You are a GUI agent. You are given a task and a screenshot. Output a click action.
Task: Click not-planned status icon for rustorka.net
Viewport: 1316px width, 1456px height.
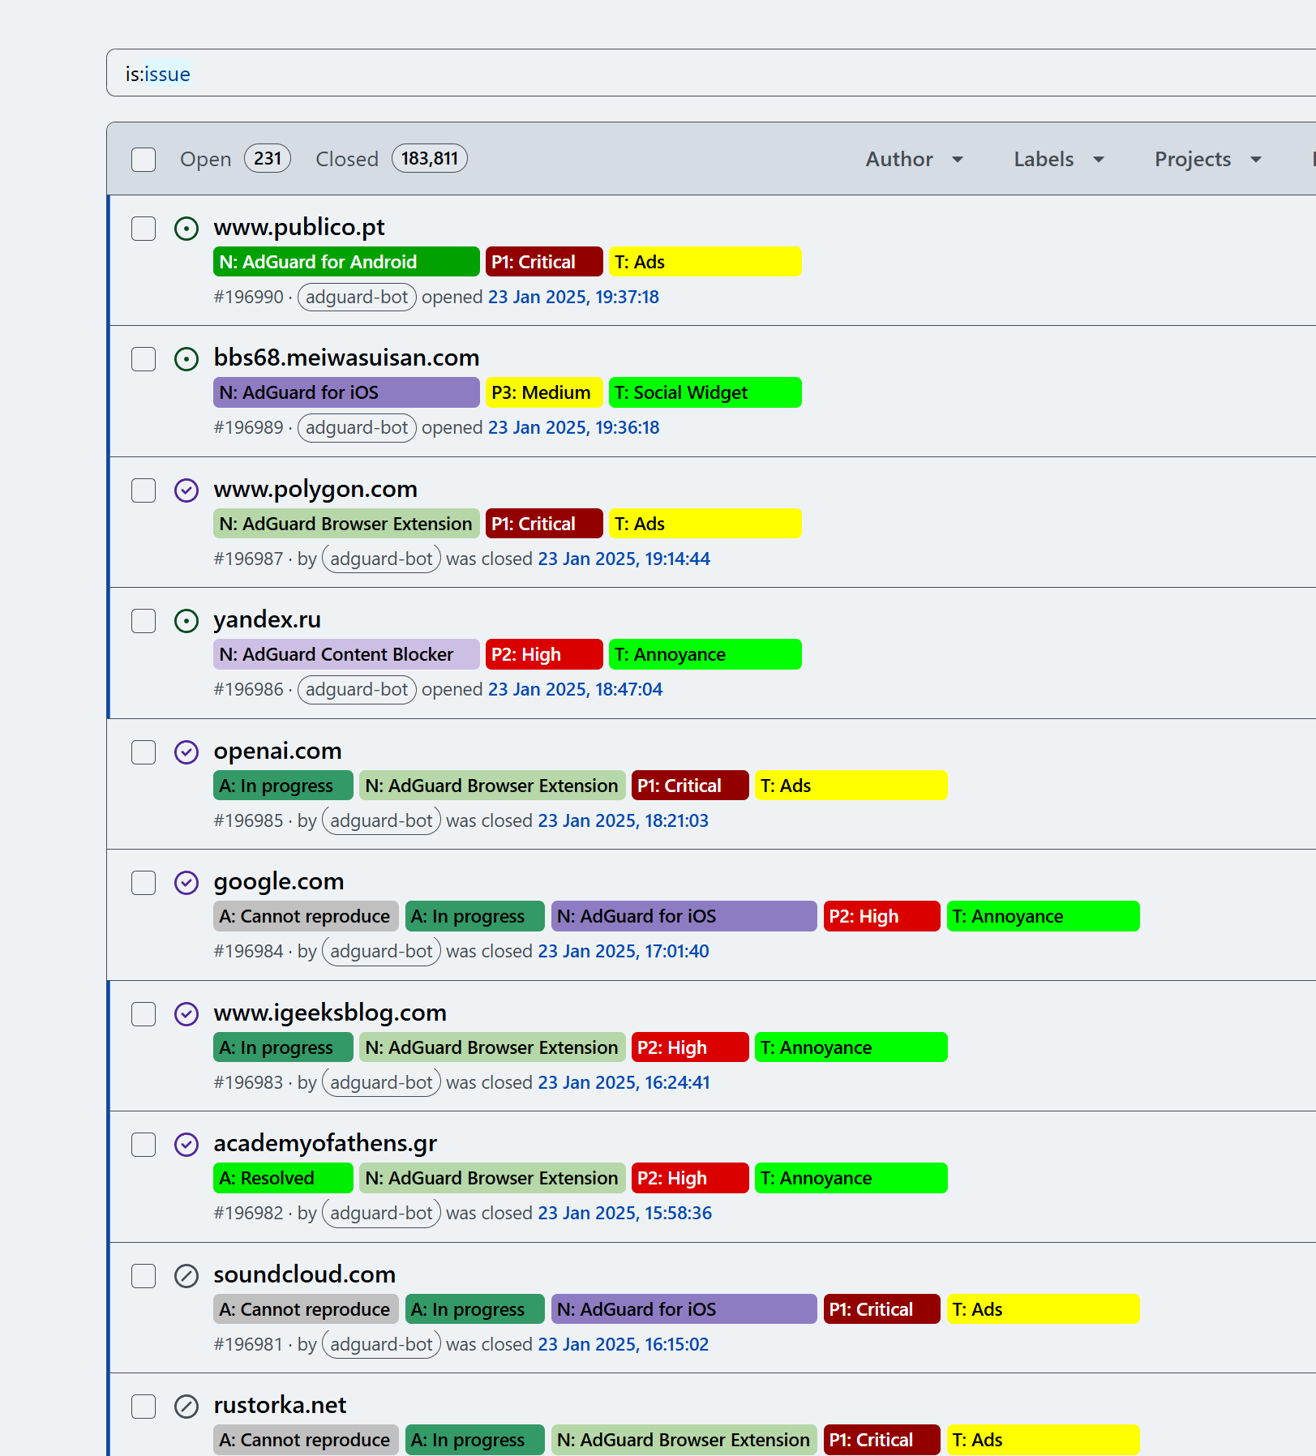coord(186,1407)
